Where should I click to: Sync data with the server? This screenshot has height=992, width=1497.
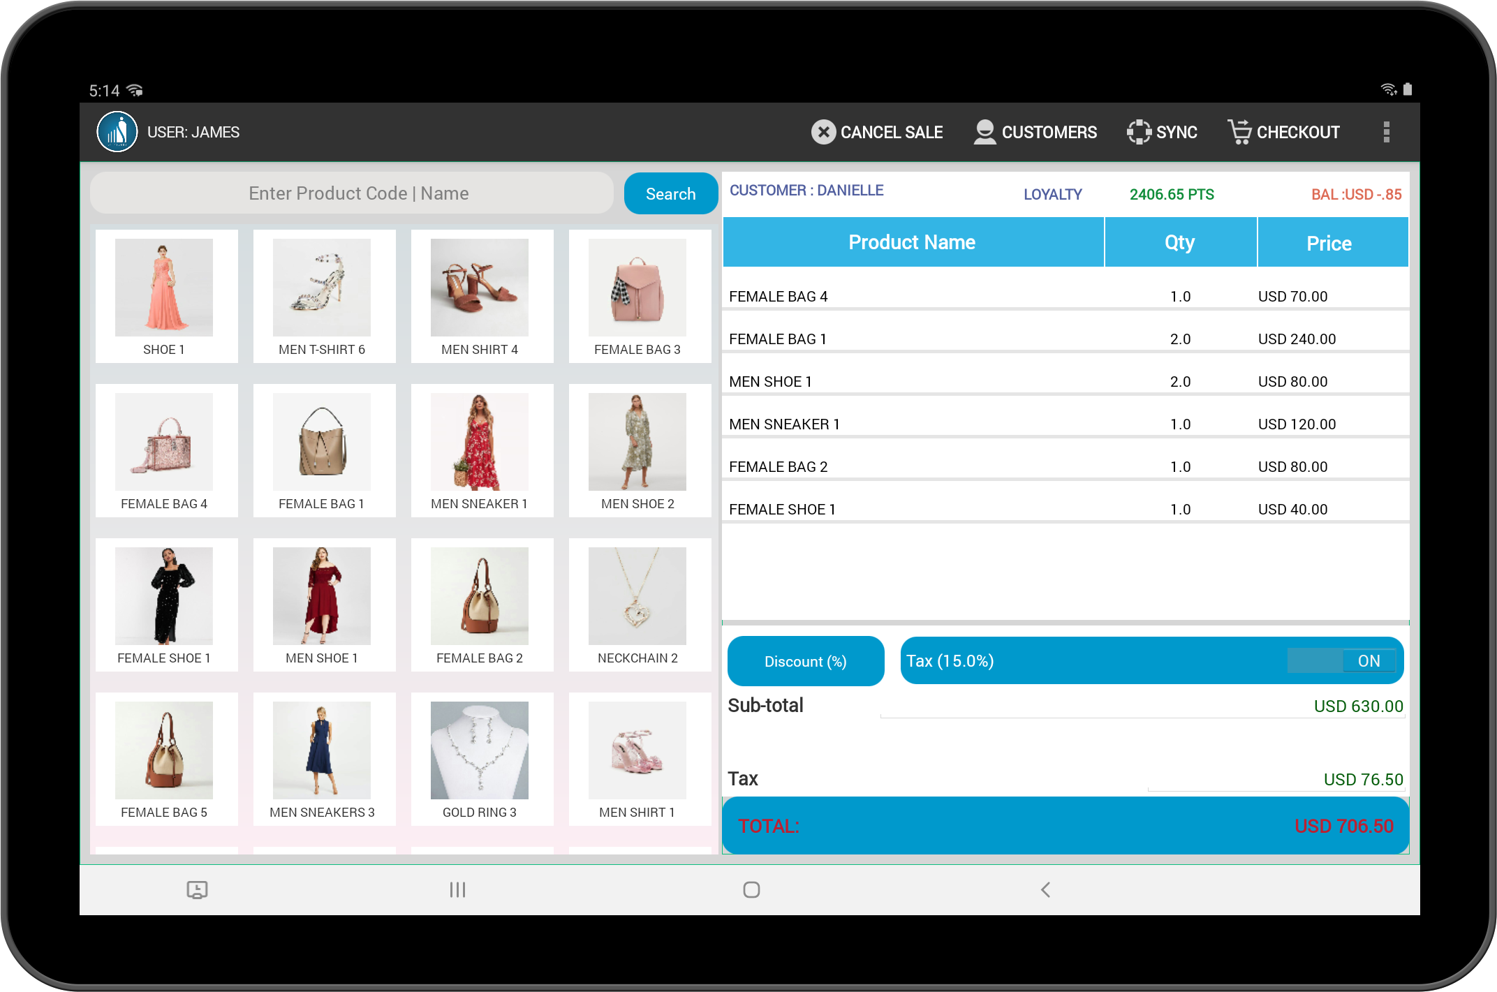[1163, 132]
